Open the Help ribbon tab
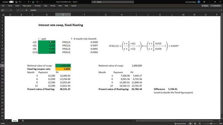Viewport: 223px width, 125px height. [66, 6]
